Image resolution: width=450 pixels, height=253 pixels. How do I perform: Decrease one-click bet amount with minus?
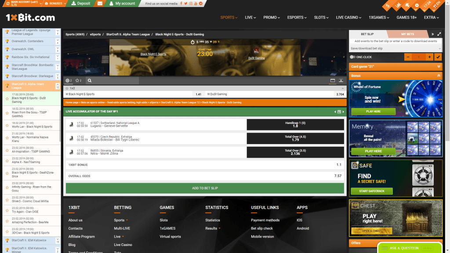click(x=408, y=57)
